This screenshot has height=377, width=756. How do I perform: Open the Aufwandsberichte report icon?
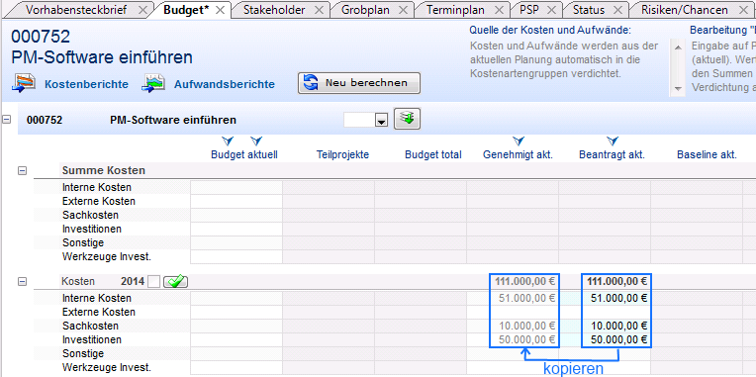pos(153,83)
